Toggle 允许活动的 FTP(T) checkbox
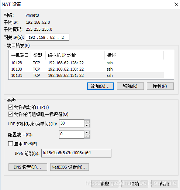This screenshot has width=180, height=190. tap(10, 107)
